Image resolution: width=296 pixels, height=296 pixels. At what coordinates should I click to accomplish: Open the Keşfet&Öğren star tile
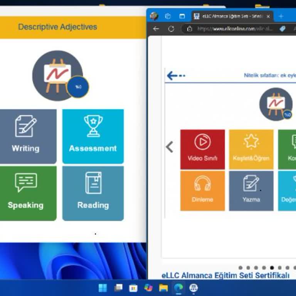click(x=251, y=149)
